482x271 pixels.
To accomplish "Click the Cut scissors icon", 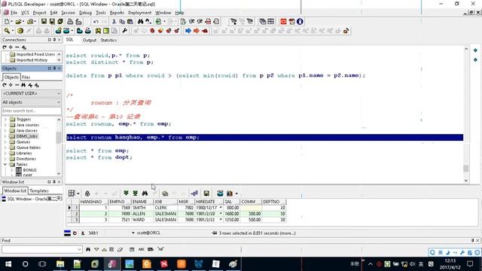I will [x=114, y=22].
